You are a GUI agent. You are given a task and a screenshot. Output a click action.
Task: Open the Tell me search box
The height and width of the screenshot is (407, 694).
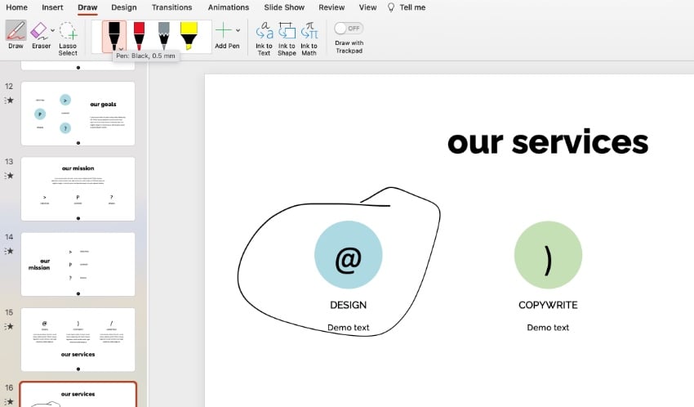[x=406, y=7]
